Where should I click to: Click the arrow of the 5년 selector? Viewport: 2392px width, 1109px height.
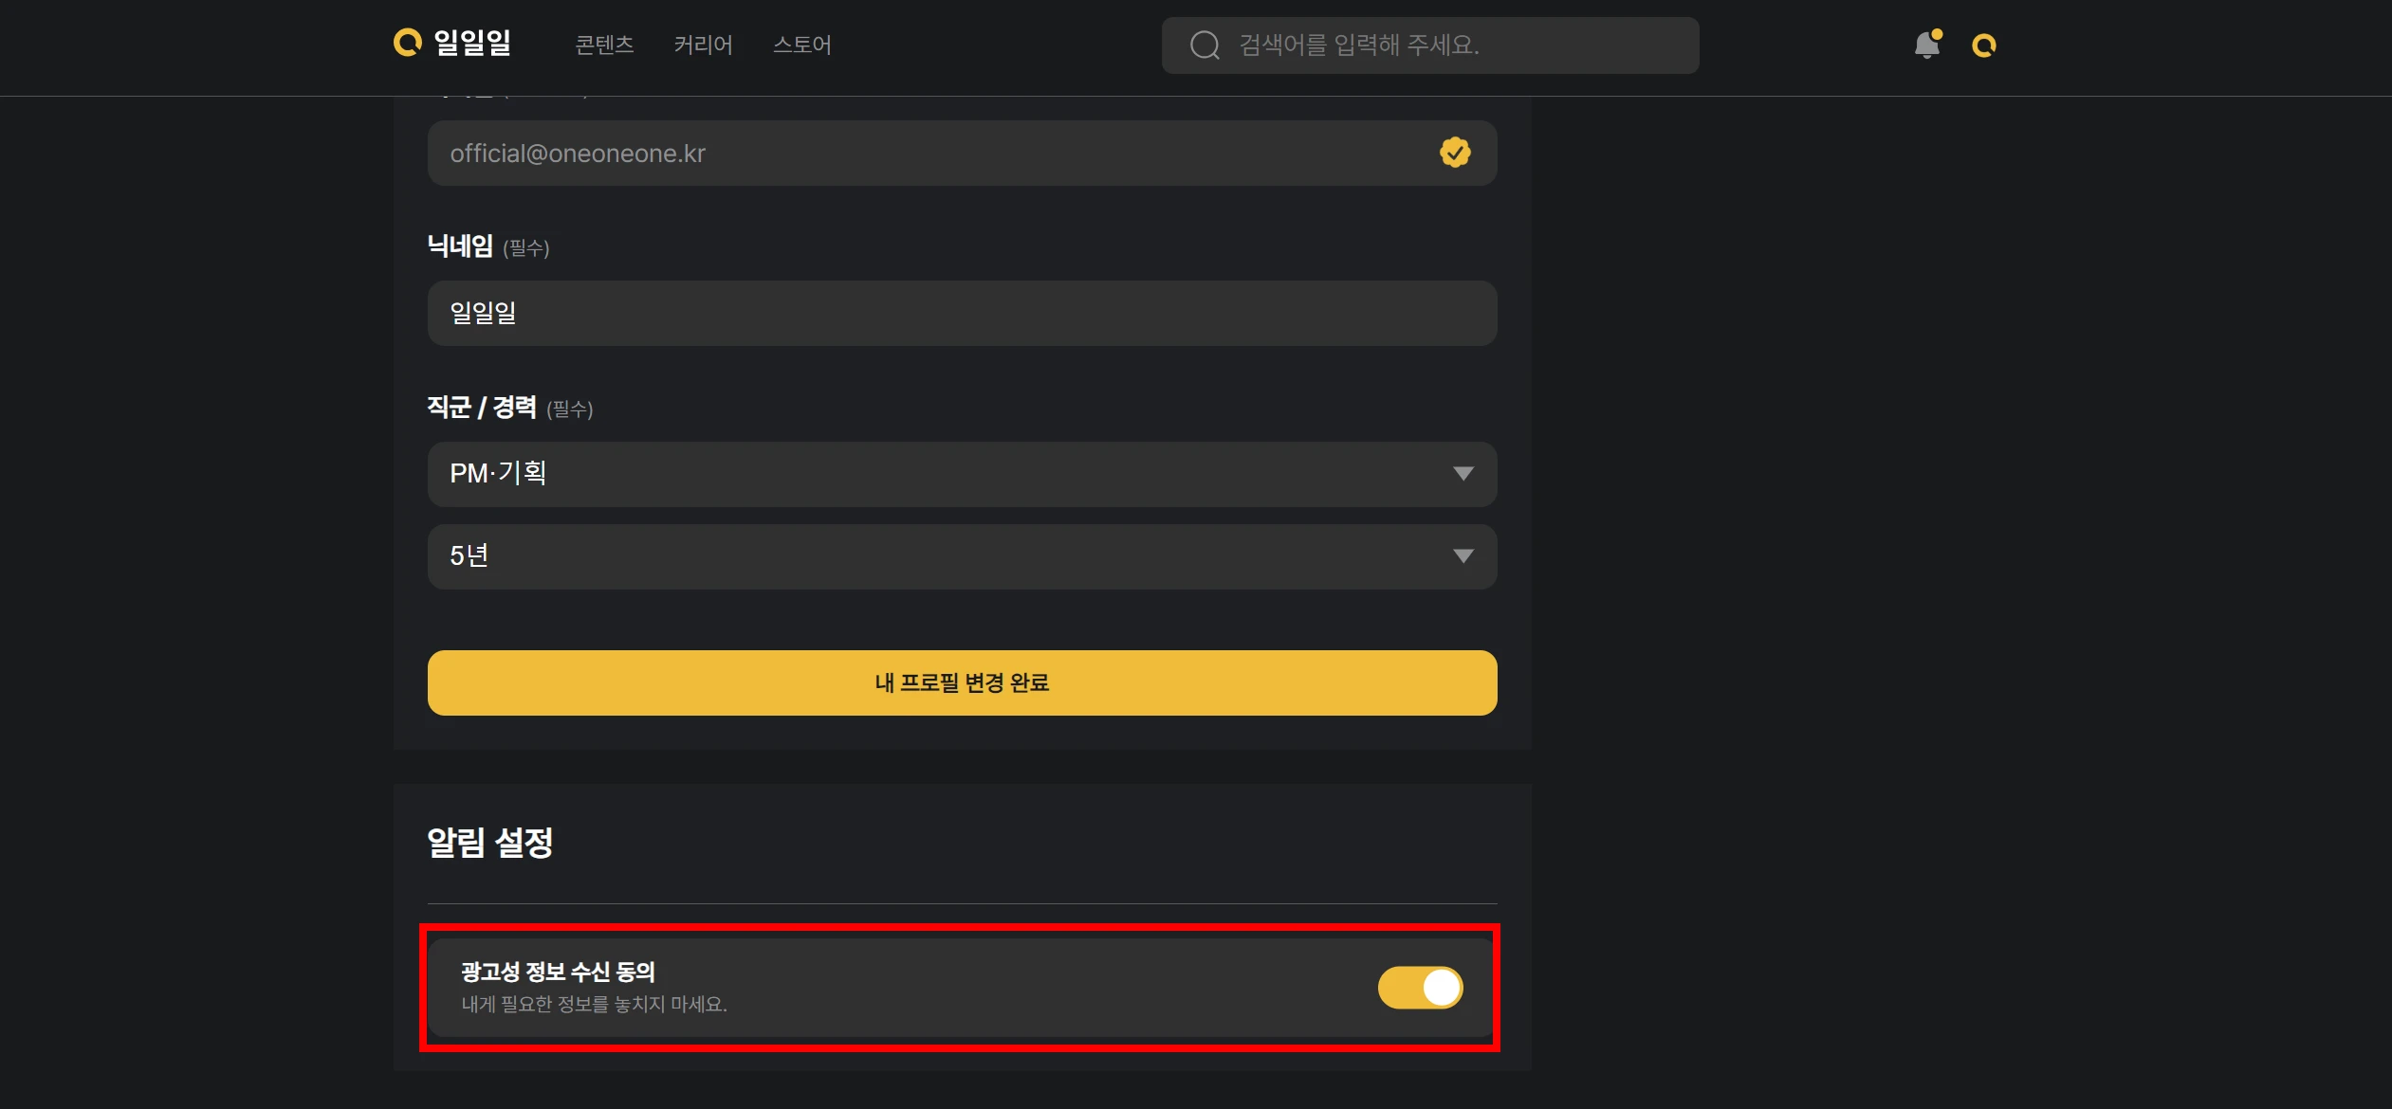coord(1463,556)
